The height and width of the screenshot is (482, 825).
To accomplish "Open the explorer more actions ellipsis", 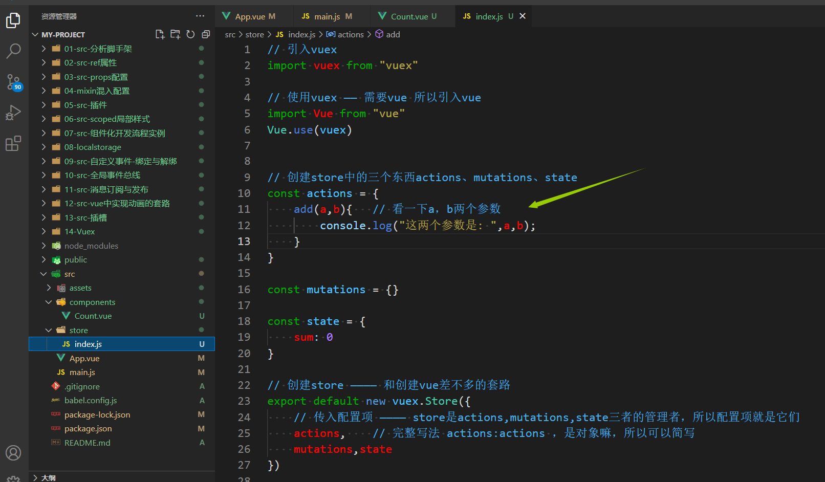I will (200, 16).
